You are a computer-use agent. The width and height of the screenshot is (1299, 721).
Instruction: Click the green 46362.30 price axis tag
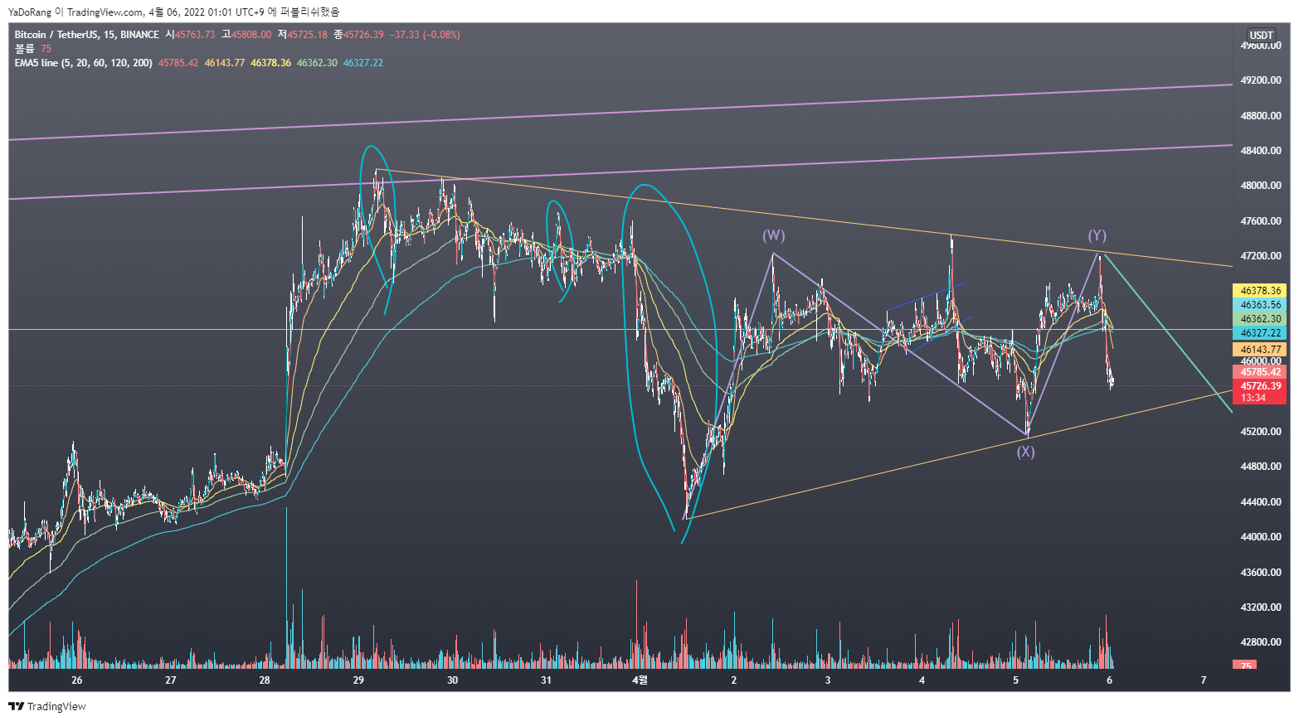(x=1260, y=319)
